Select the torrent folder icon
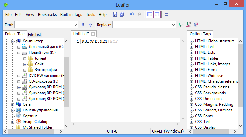This screenshot has width=246, height=137. [31, 58]
